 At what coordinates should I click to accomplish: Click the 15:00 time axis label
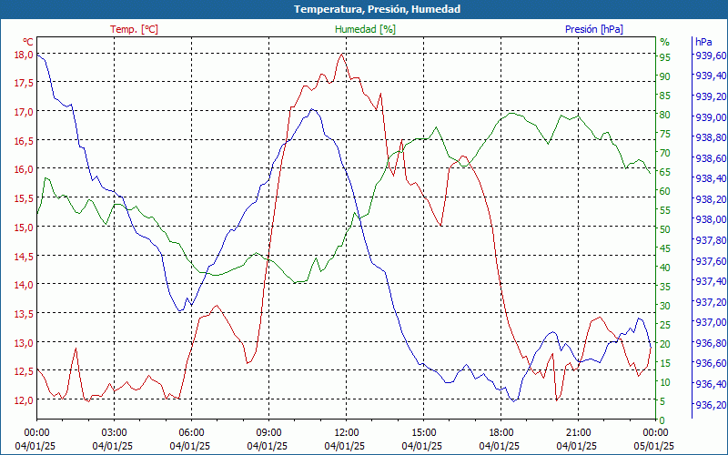click(423, 433)
